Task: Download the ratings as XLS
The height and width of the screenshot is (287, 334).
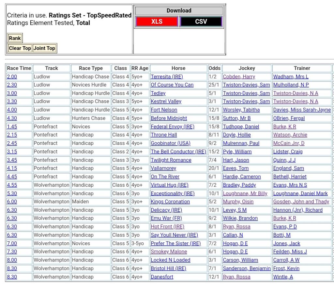Action: 157,22
